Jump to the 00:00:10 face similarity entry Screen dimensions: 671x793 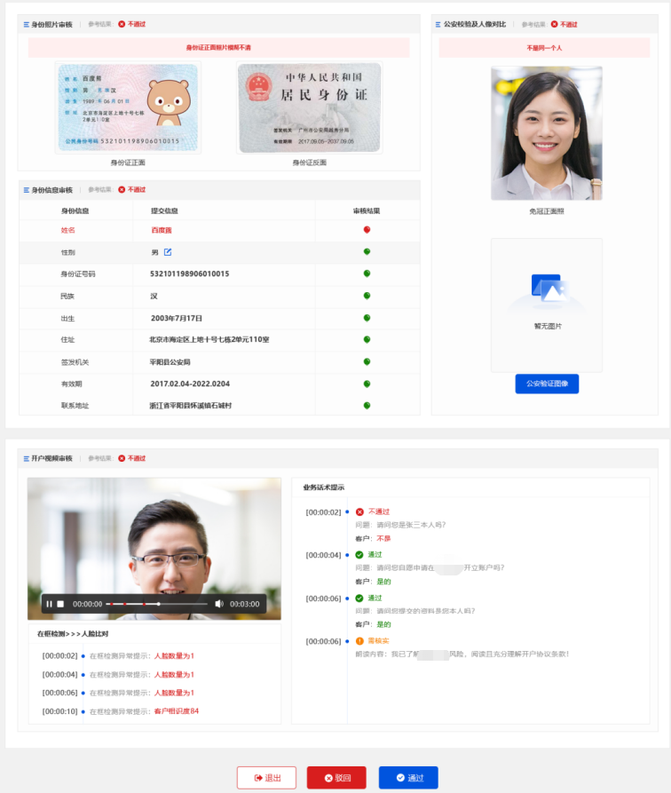121,711
